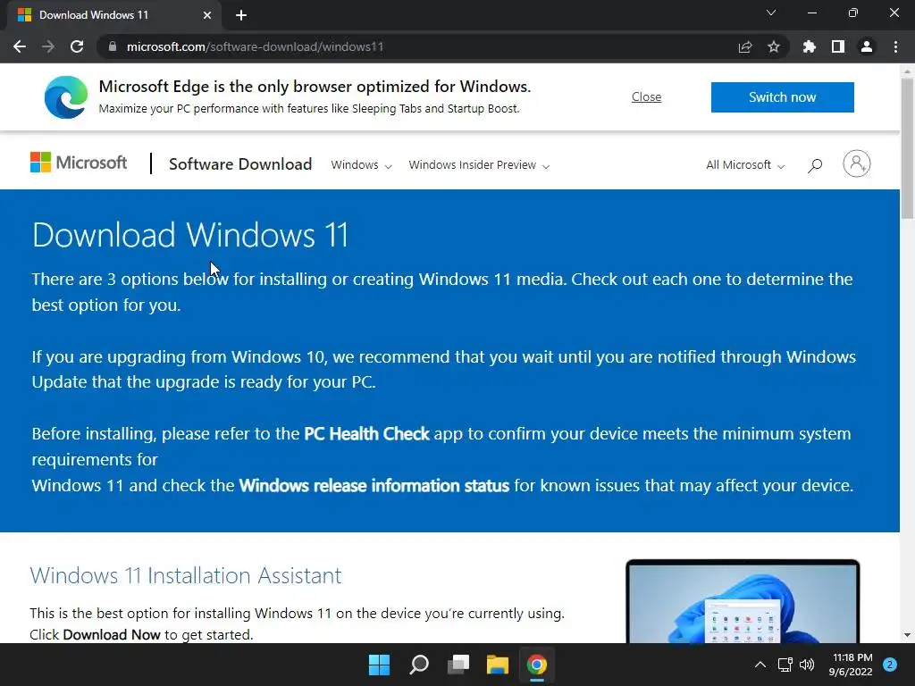
Task: Click the volume speaker tray icon
Action: point(807,665)
